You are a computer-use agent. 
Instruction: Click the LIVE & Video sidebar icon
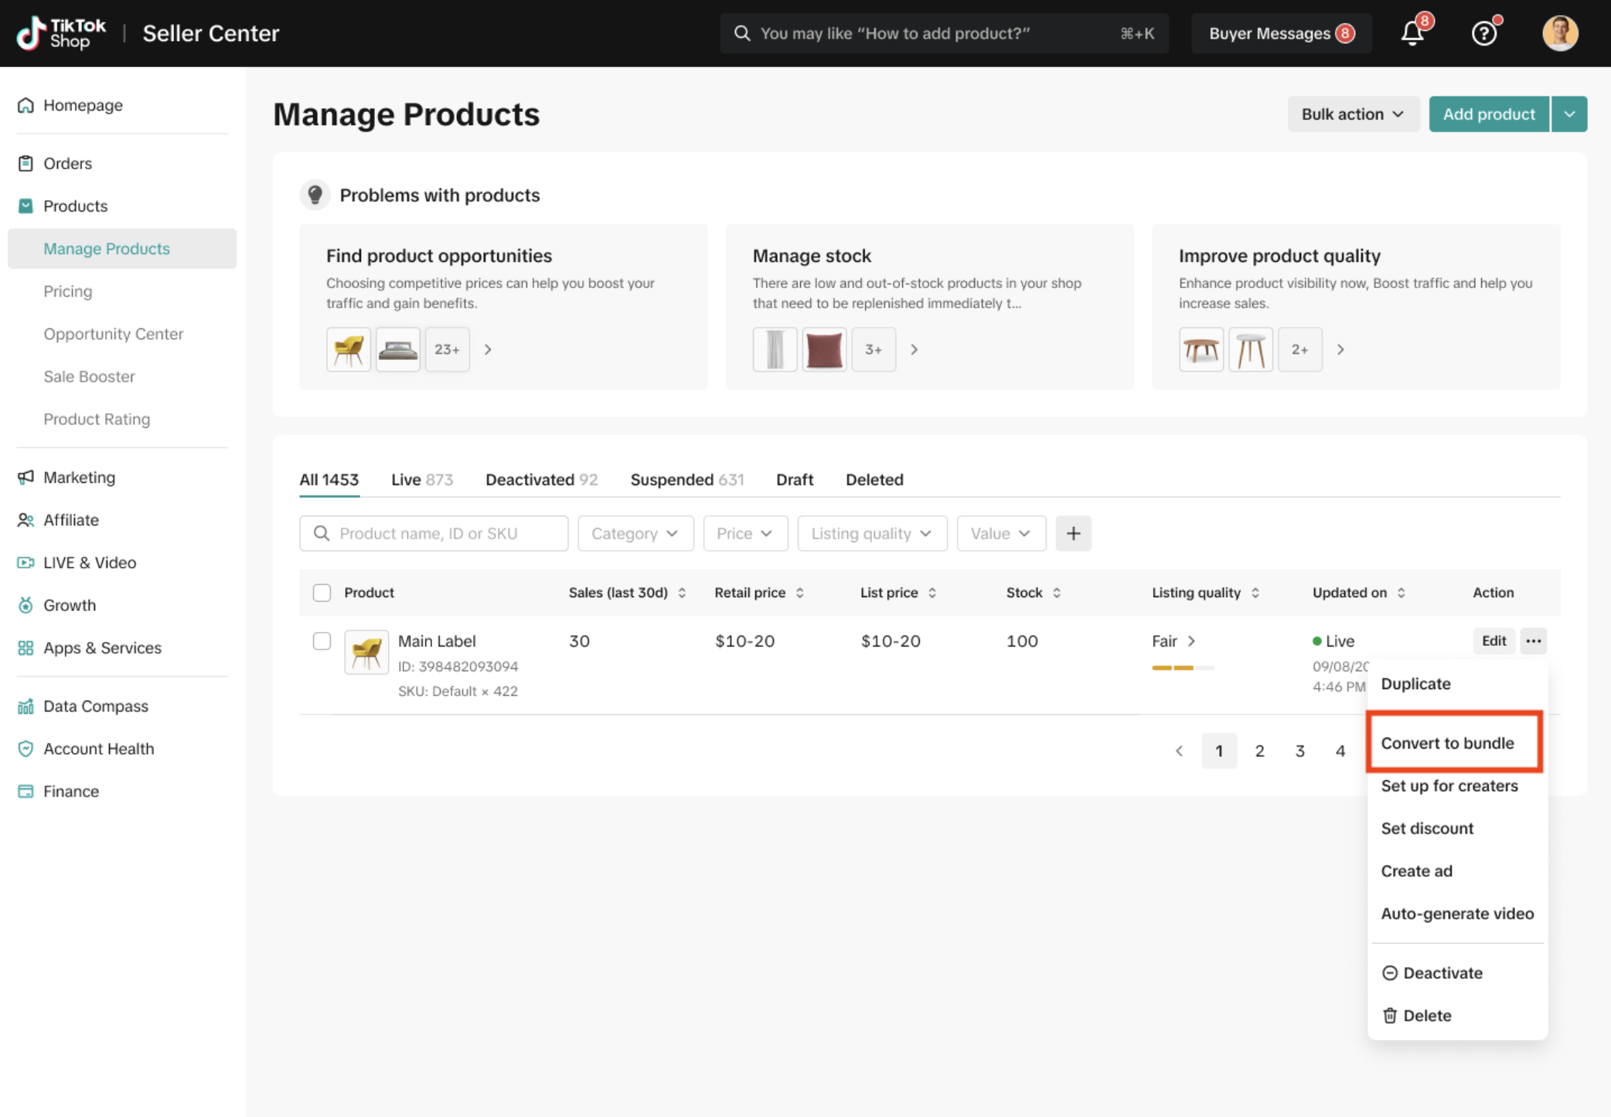pos(26,562)
